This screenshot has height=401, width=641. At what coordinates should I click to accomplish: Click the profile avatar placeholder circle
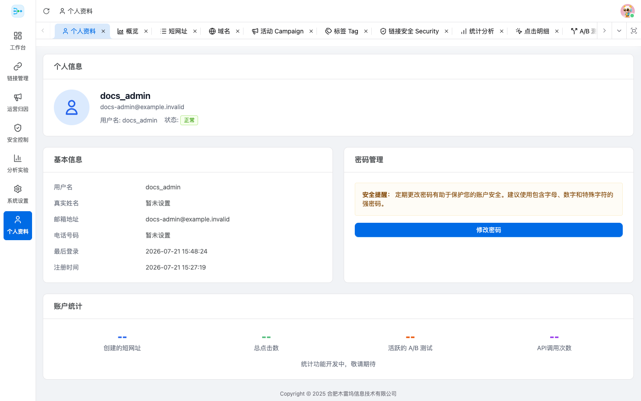[72, 107]
